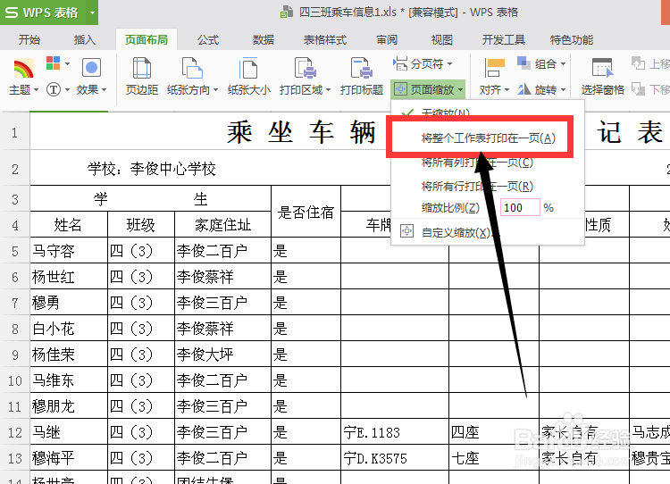
Task: Click the 缩放比例 percentage input field
Action: click(520, 207)
